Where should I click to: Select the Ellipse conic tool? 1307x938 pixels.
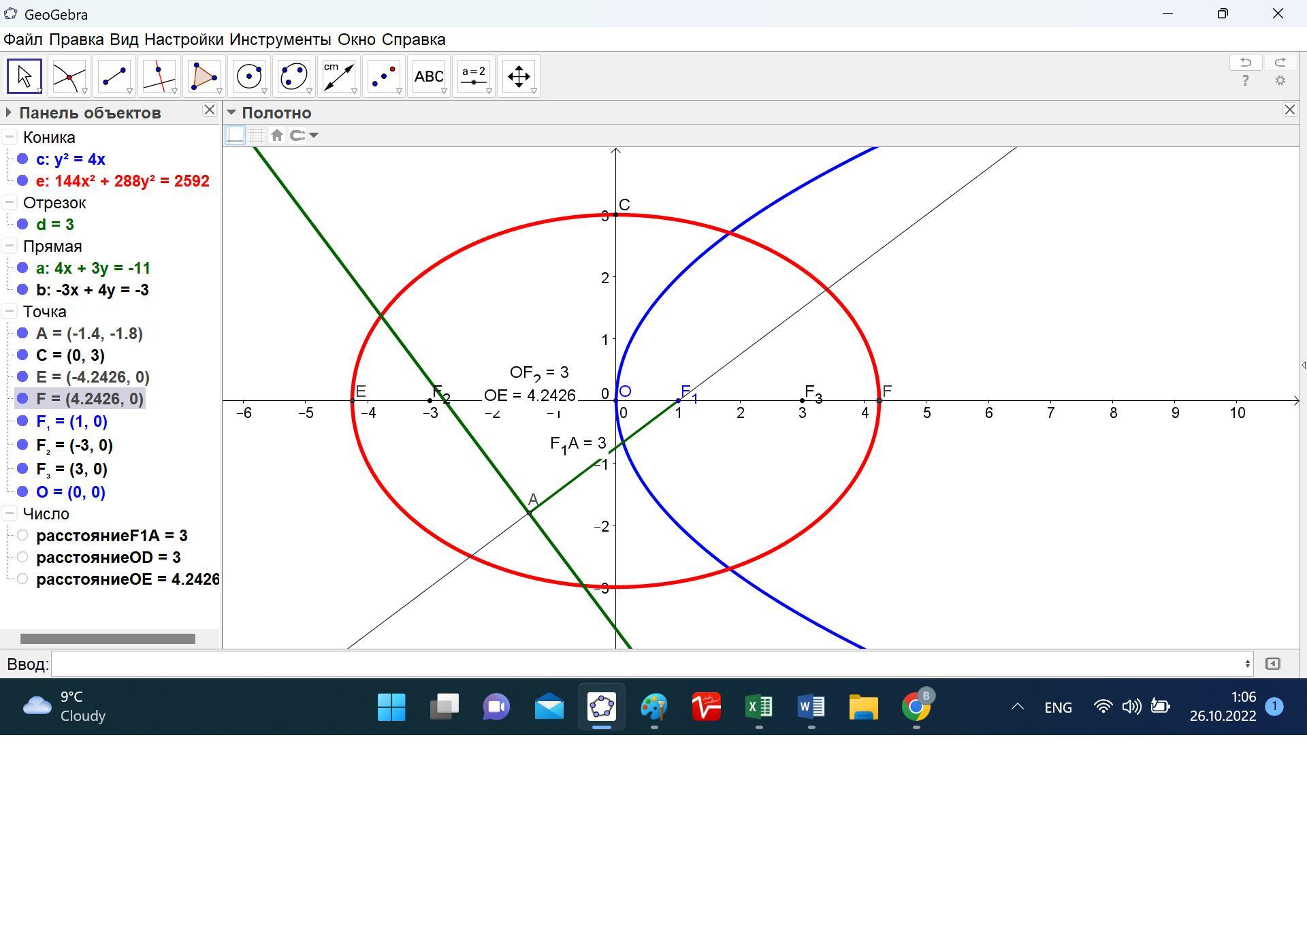pos(293,76)
